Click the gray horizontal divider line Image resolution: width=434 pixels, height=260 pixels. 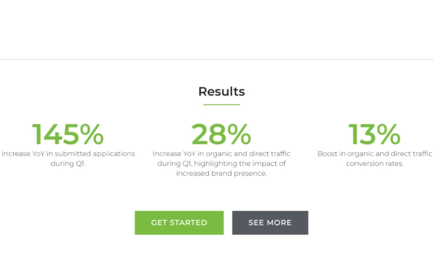tap(217, 59)
